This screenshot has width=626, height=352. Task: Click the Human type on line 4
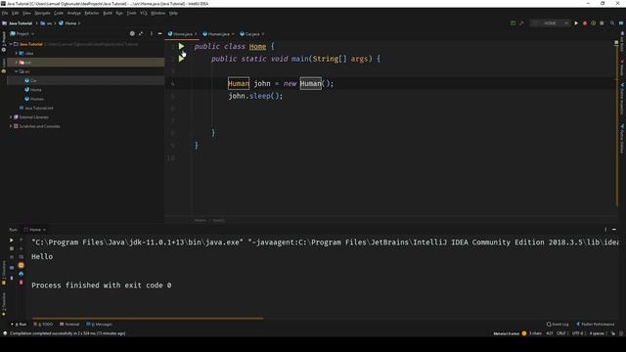pos(239,83)
